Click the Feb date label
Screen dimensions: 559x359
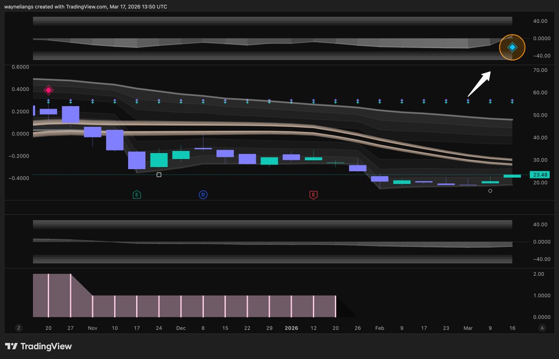(x=380, y=328)
